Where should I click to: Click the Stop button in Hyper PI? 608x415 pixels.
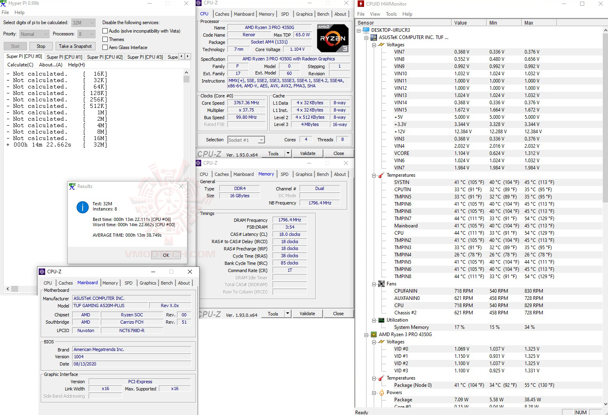41,46
